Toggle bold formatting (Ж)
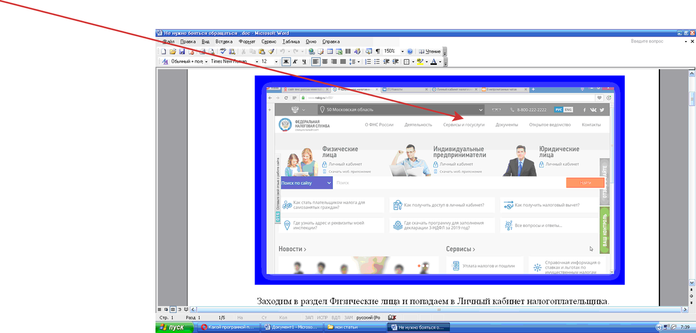696x333 pixels. coord(286,61)
